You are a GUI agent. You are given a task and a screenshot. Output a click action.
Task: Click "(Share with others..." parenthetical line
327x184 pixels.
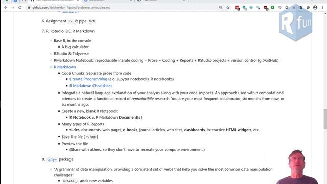point(137,150)
